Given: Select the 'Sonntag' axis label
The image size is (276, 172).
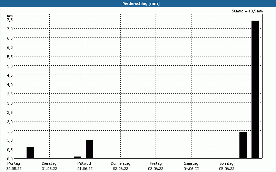Looking at the screenshot, I should 227,163.
